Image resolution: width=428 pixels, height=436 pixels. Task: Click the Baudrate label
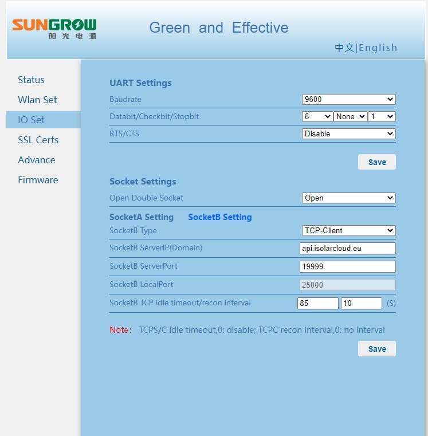pyautogui.click(x=125, y=99)
